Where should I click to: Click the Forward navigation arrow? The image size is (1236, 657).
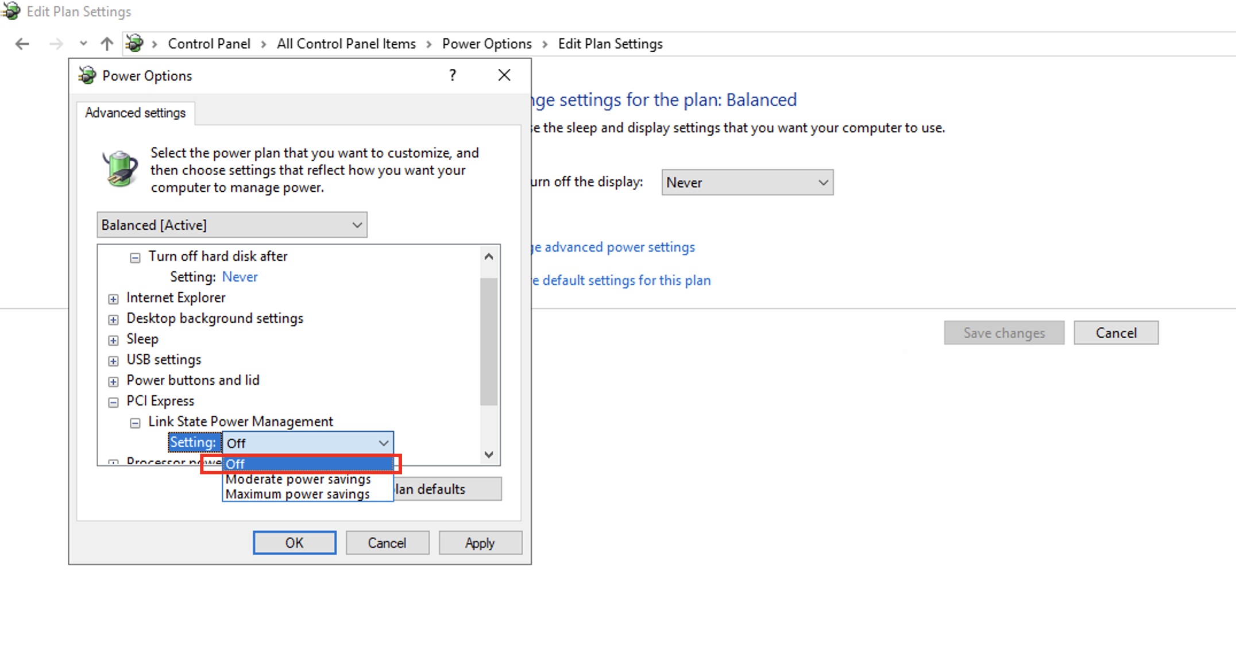tap(56, 44)
